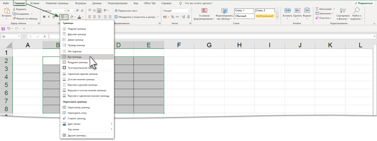The height and width of the screenshot is (141, 377).
Task: Select 'Все границы' from borders menu
Action: click(x=74, y=57)
